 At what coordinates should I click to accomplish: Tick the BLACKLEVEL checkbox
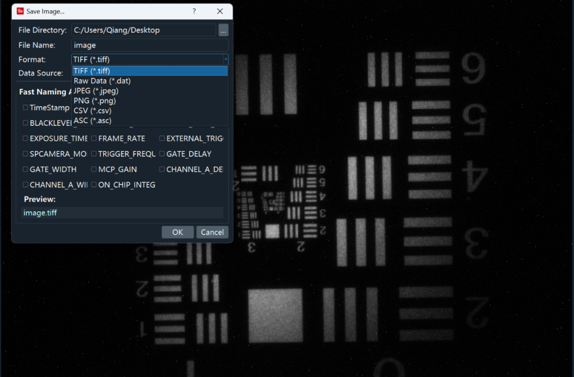coord(26,123)
